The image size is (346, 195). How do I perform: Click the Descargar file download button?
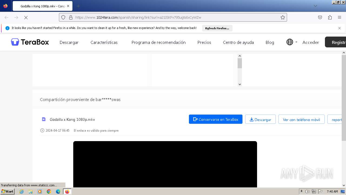pyautogui.click(x=260, y=119)
